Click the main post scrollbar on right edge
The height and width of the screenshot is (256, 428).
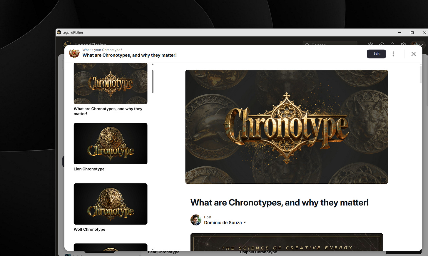click(421, 75)
